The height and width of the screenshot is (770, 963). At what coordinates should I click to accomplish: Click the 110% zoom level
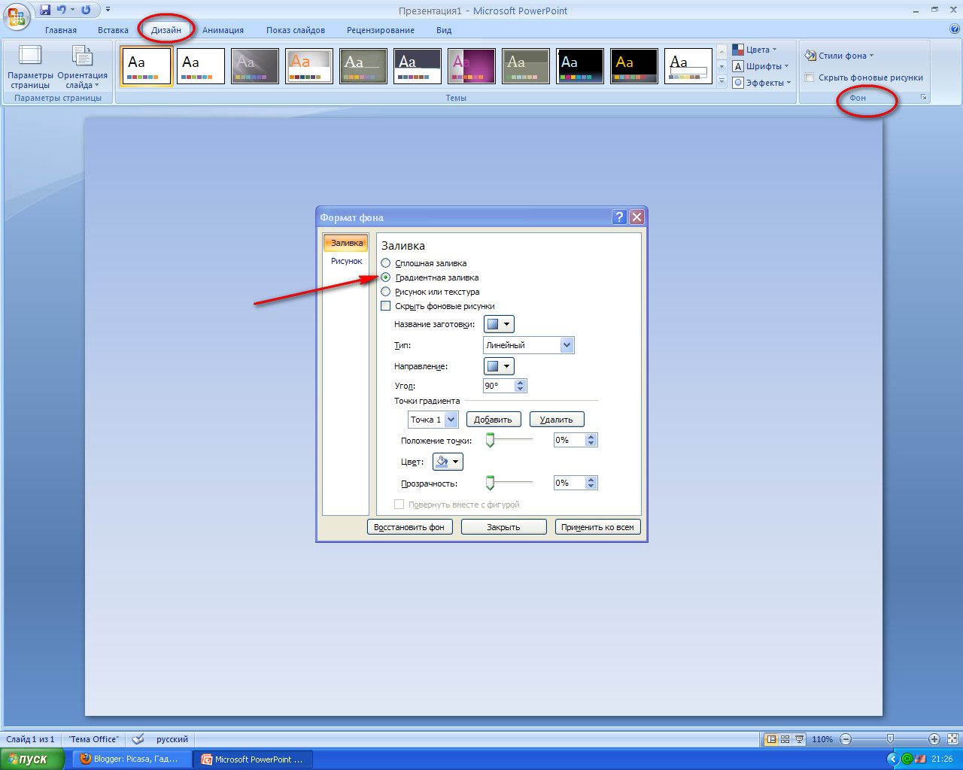pos(822,739)
